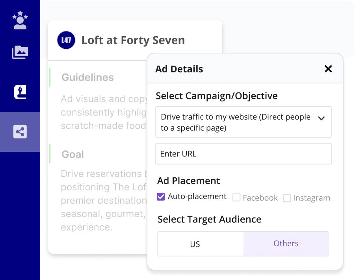This screenshot has width=357, height=280.
Task: Enable the Facebook placement checkbox
Action: tap(236, 198)
